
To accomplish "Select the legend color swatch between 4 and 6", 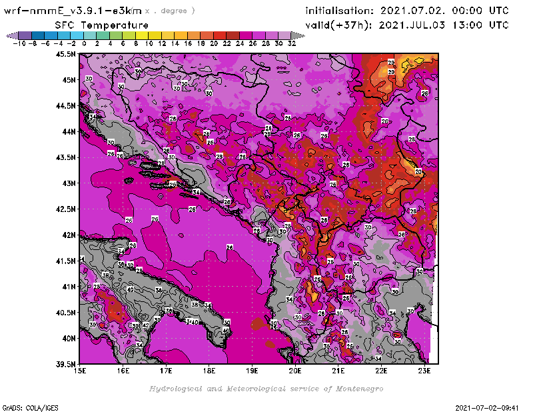I will (115, 35).
